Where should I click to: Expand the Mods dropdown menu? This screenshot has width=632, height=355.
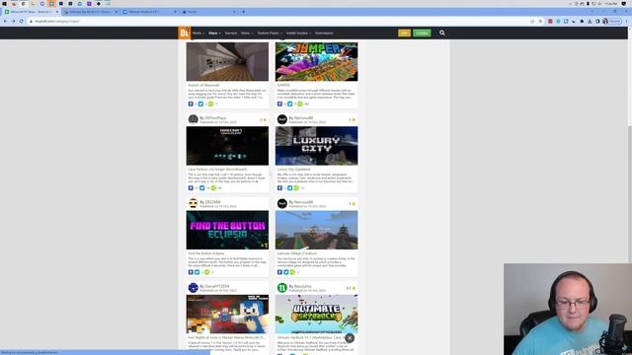coord(198,33)
